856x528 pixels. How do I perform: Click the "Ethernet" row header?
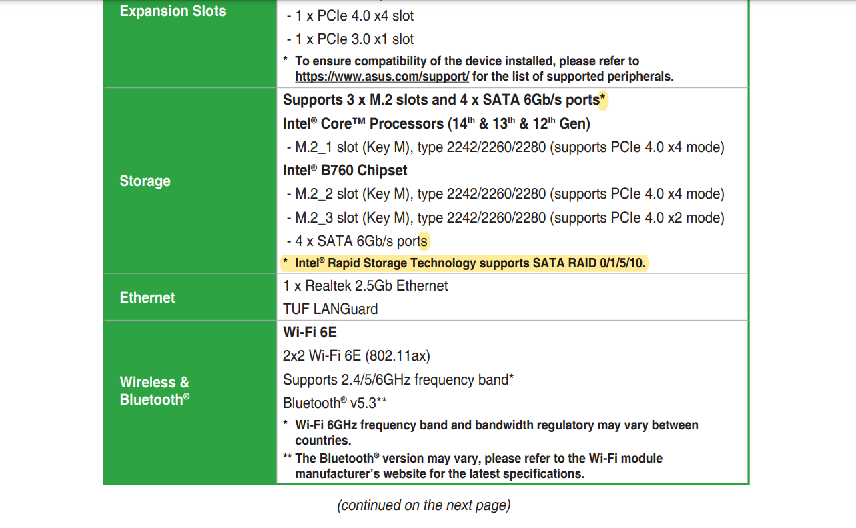(x=147, y=298)
